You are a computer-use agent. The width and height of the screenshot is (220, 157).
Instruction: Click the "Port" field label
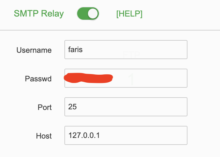(x=45, y=107)
